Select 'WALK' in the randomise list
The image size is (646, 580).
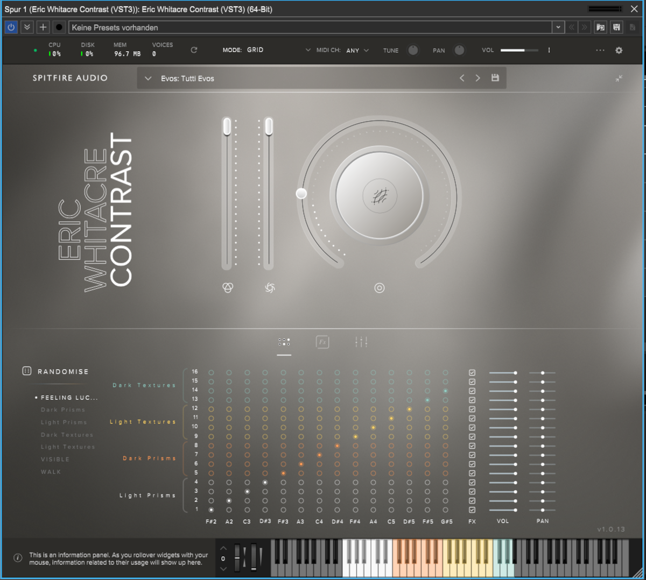[x=51, y=472]
